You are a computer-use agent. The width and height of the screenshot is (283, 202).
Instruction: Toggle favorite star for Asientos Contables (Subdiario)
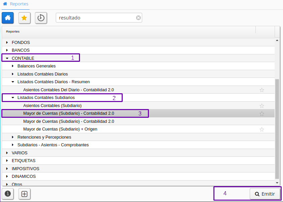click(262, 106)
